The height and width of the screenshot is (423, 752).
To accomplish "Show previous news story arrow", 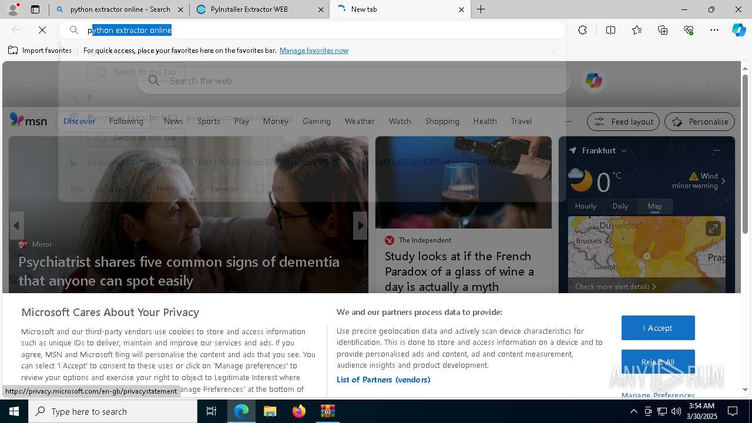I will click(x=16, y=226).
